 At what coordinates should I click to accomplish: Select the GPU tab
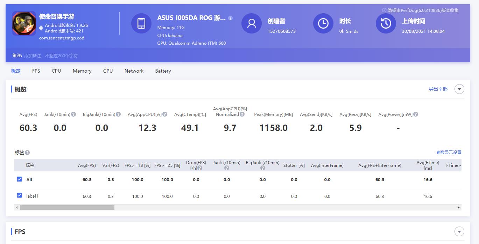click(108, 71)
